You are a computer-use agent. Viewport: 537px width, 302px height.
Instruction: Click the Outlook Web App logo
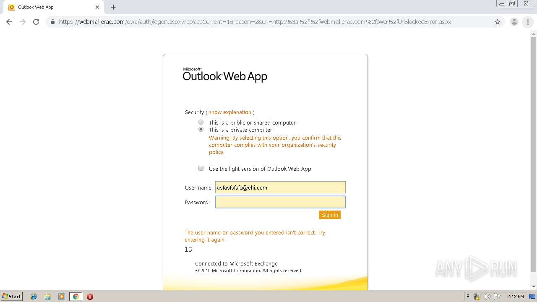[225, 75]
